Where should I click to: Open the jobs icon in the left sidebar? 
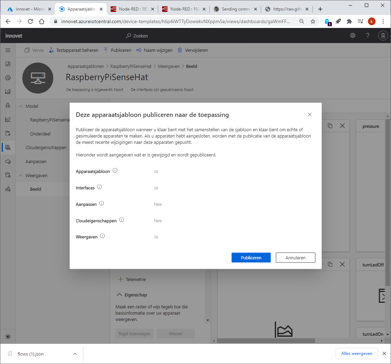(8, 133)
